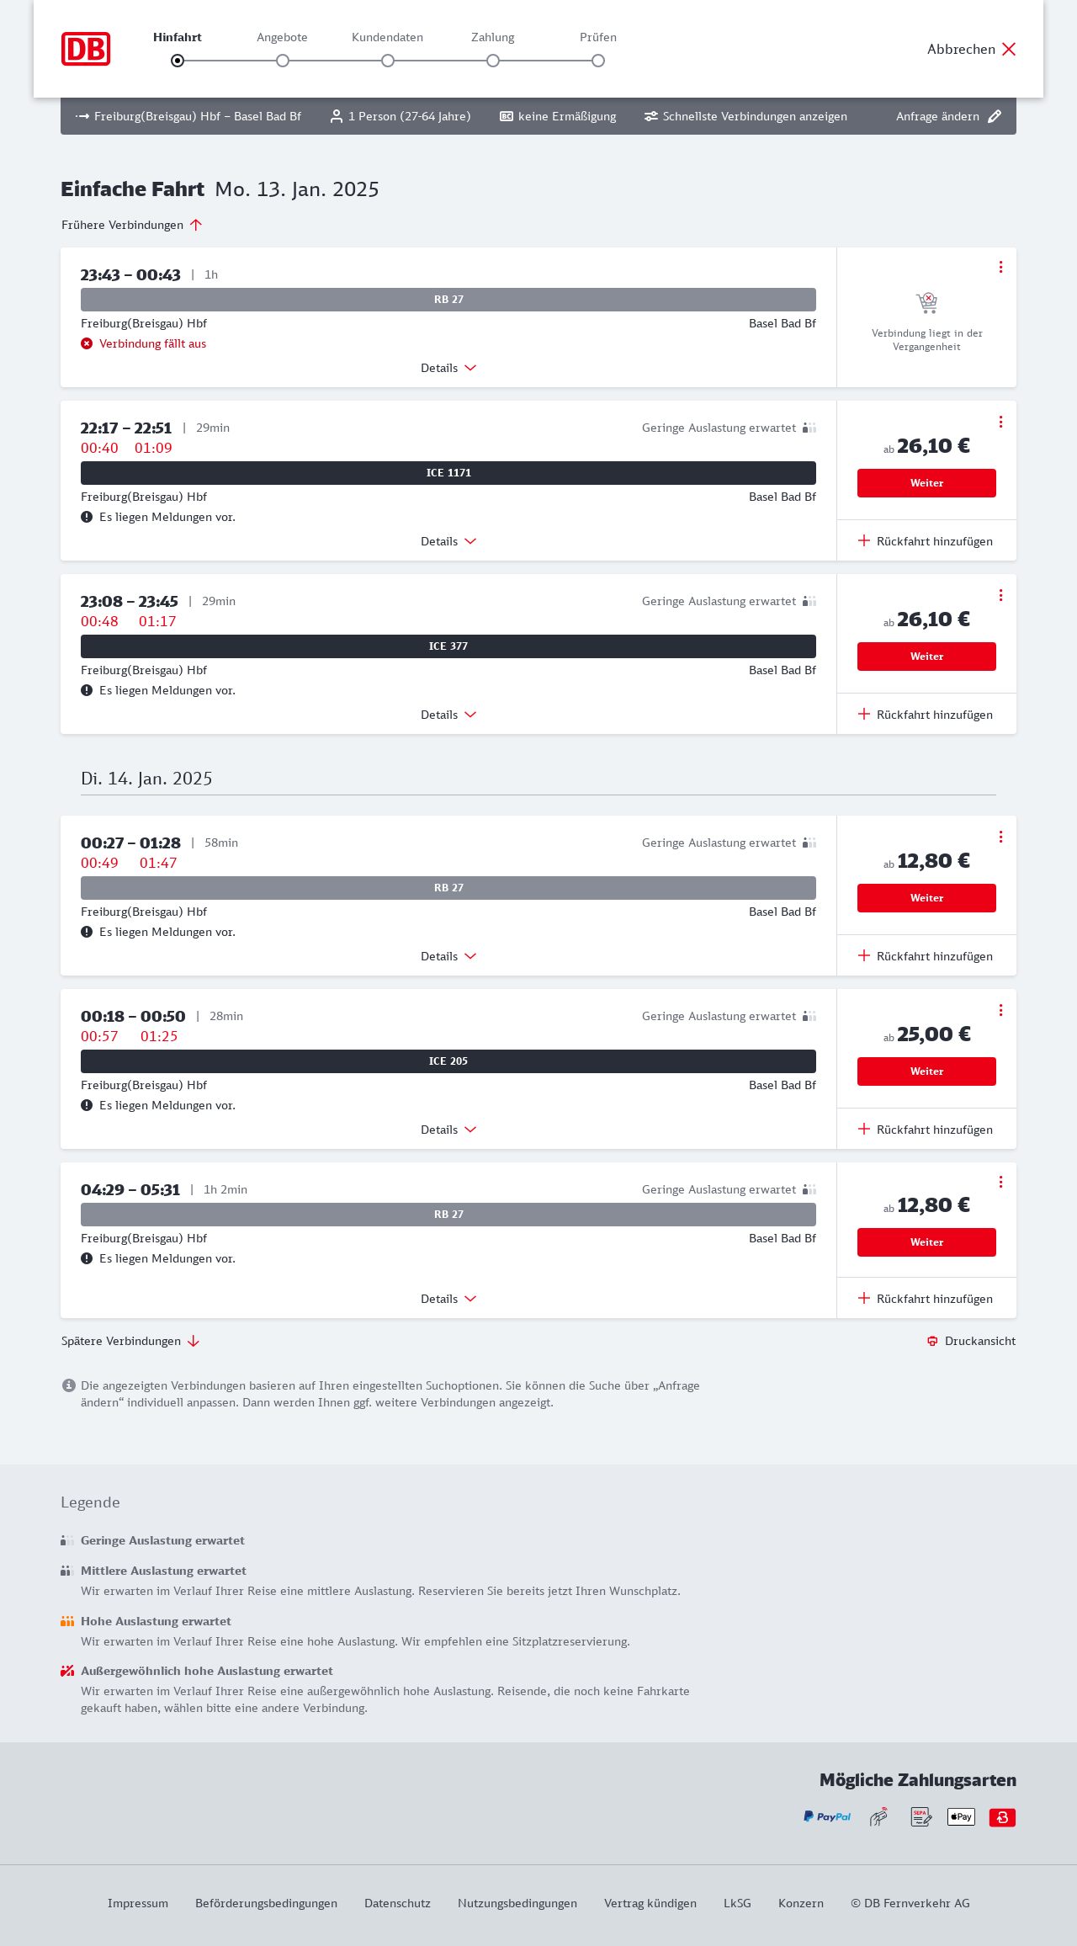Click the Abbrechen close icon
The height and width of the screenshot is (1946, 1077).
click(1009, 49)
